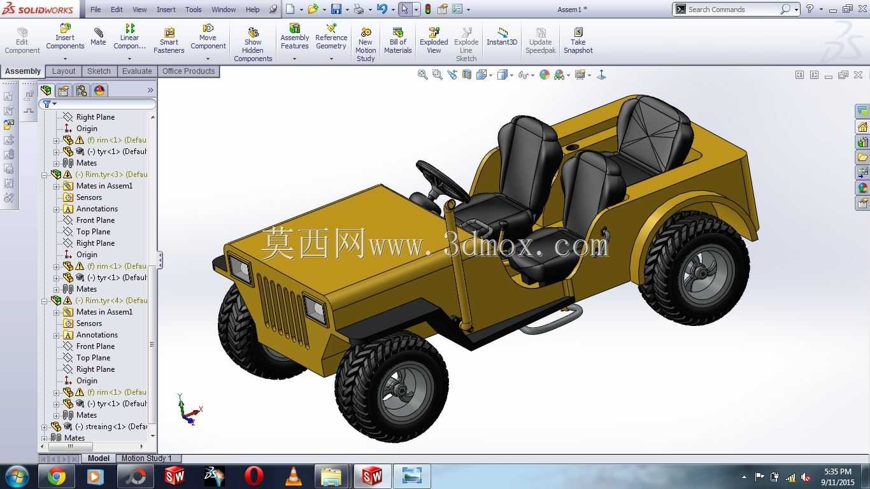The width and height of the screenshot is (870, 489).
Task: Expand panel tabs chevron arrows
Action: pos(150,90)
